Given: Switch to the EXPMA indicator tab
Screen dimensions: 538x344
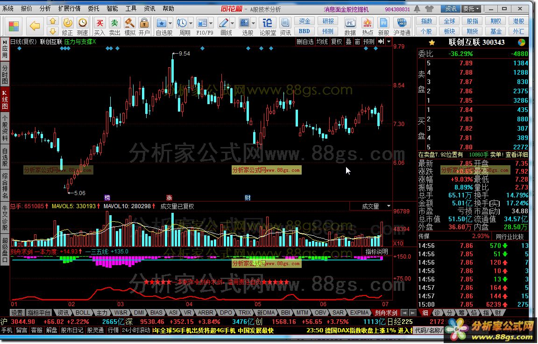Looking at the screenshot, I should (x=359, y=313).
